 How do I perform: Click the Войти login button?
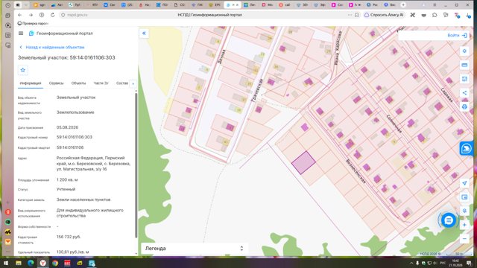point(457,36)
